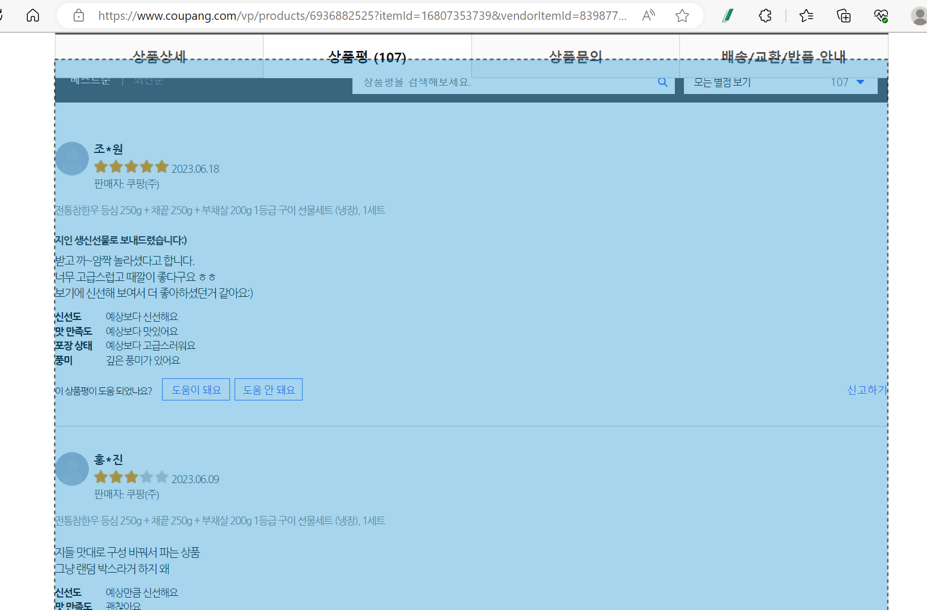Image resolution: width=927 pixels, height=610 pixels.
Task: Open extensions puzzle icon
Action: (765, 15)
